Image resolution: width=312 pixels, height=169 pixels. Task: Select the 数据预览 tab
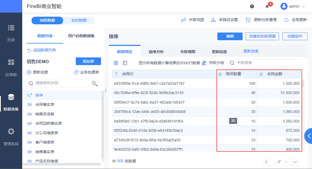point(125,52)
